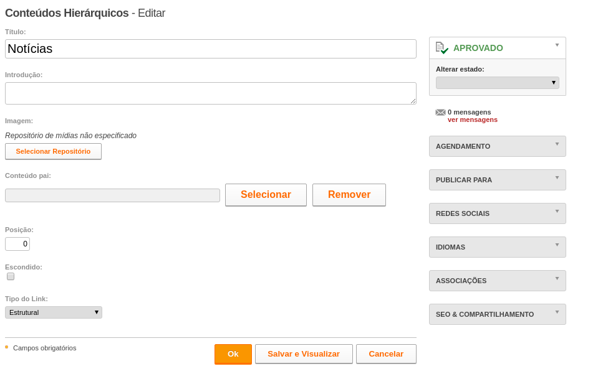608x379 pixels.
Task: Click the Idiomas panel arrow icon
Action: 557,245
